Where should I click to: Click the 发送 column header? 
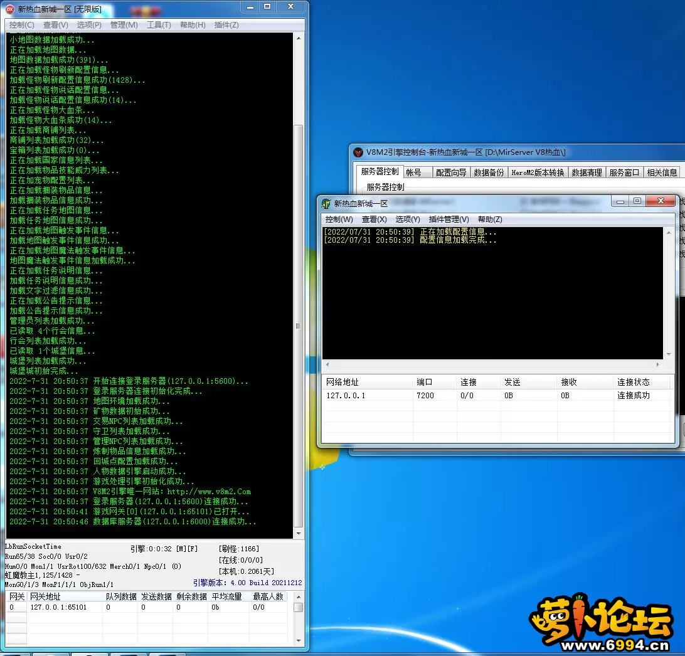529,382
